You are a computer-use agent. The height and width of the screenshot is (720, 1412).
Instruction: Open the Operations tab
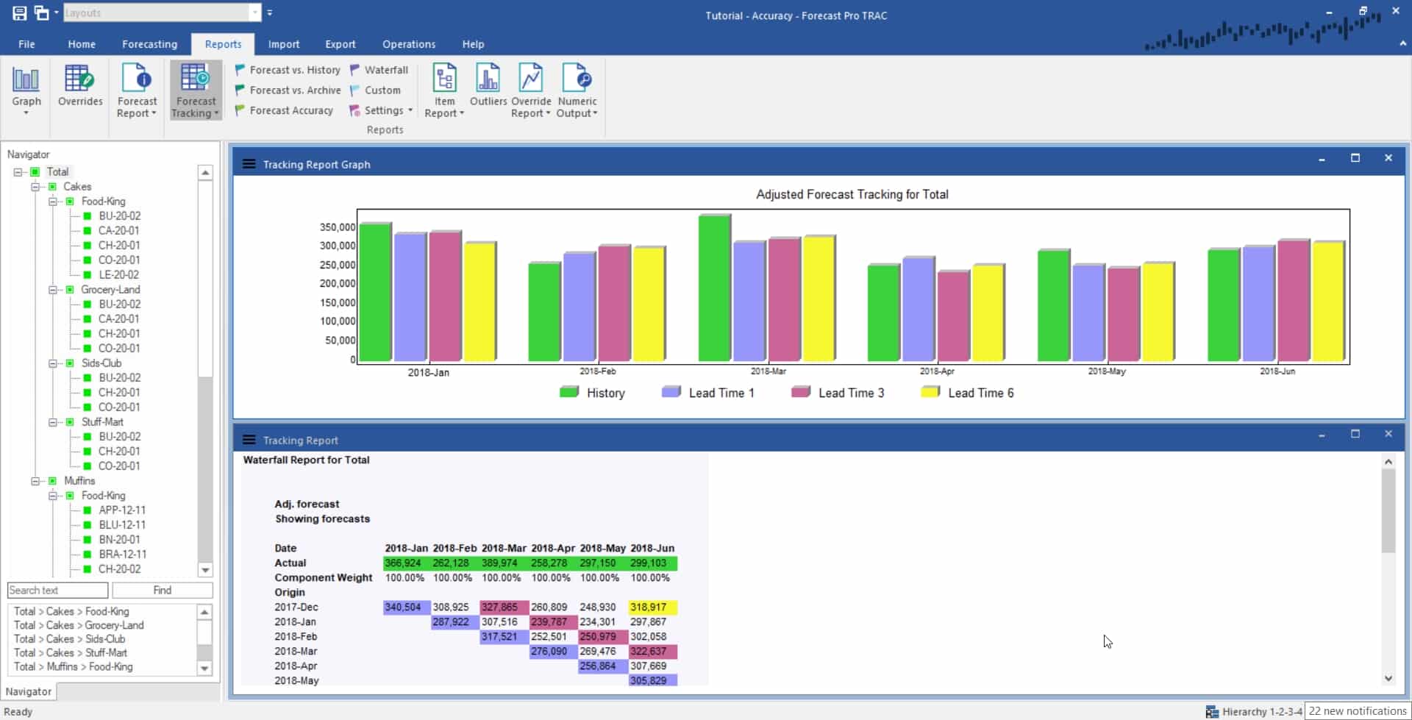click(x=408, y=44)
